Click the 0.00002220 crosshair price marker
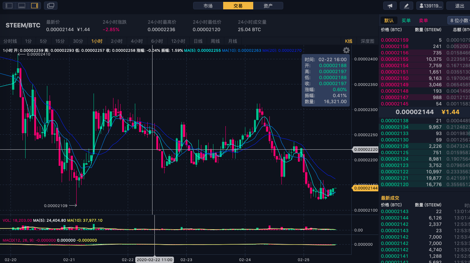 point(365,149)
